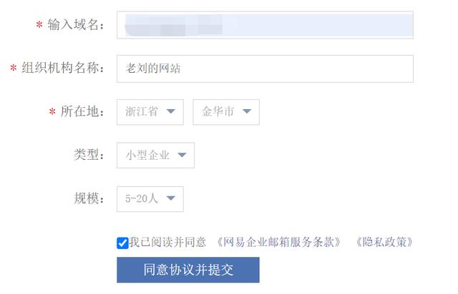Expand the 类型 selector showing 小型企业
This screenshot has height=294, width=458.
point(155,156)
